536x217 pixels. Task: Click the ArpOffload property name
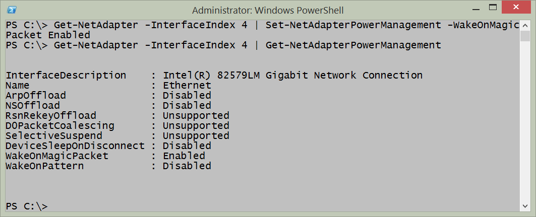36,96
